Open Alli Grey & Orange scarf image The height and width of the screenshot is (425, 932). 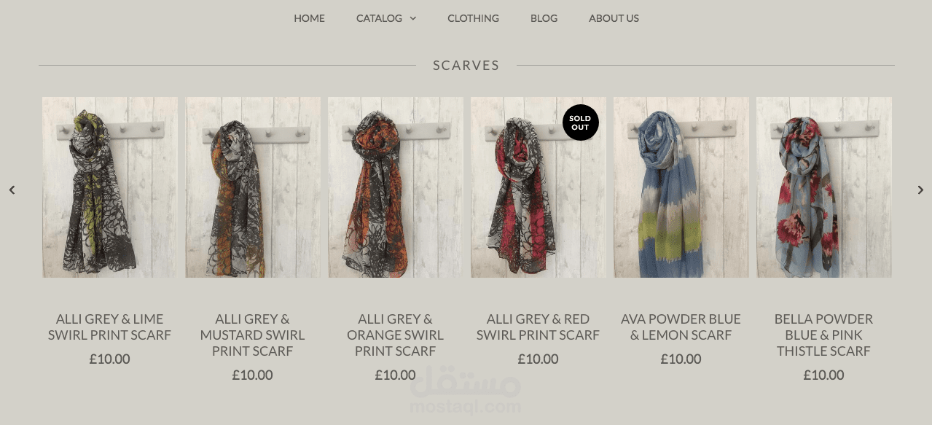point(396,187)
